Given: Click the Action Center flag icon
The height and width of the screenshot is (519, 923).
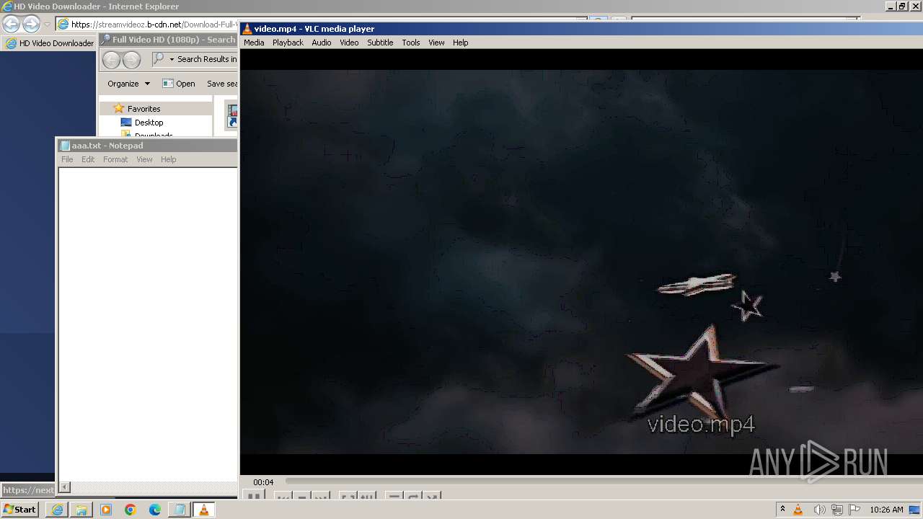Looking at the screenshot, I should click(854, 510).
